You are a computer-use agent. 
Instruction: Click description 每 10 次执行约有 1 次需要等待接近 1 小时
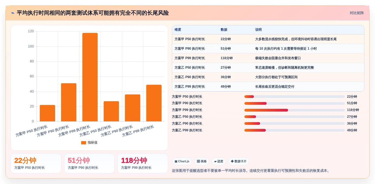(286, 49)
